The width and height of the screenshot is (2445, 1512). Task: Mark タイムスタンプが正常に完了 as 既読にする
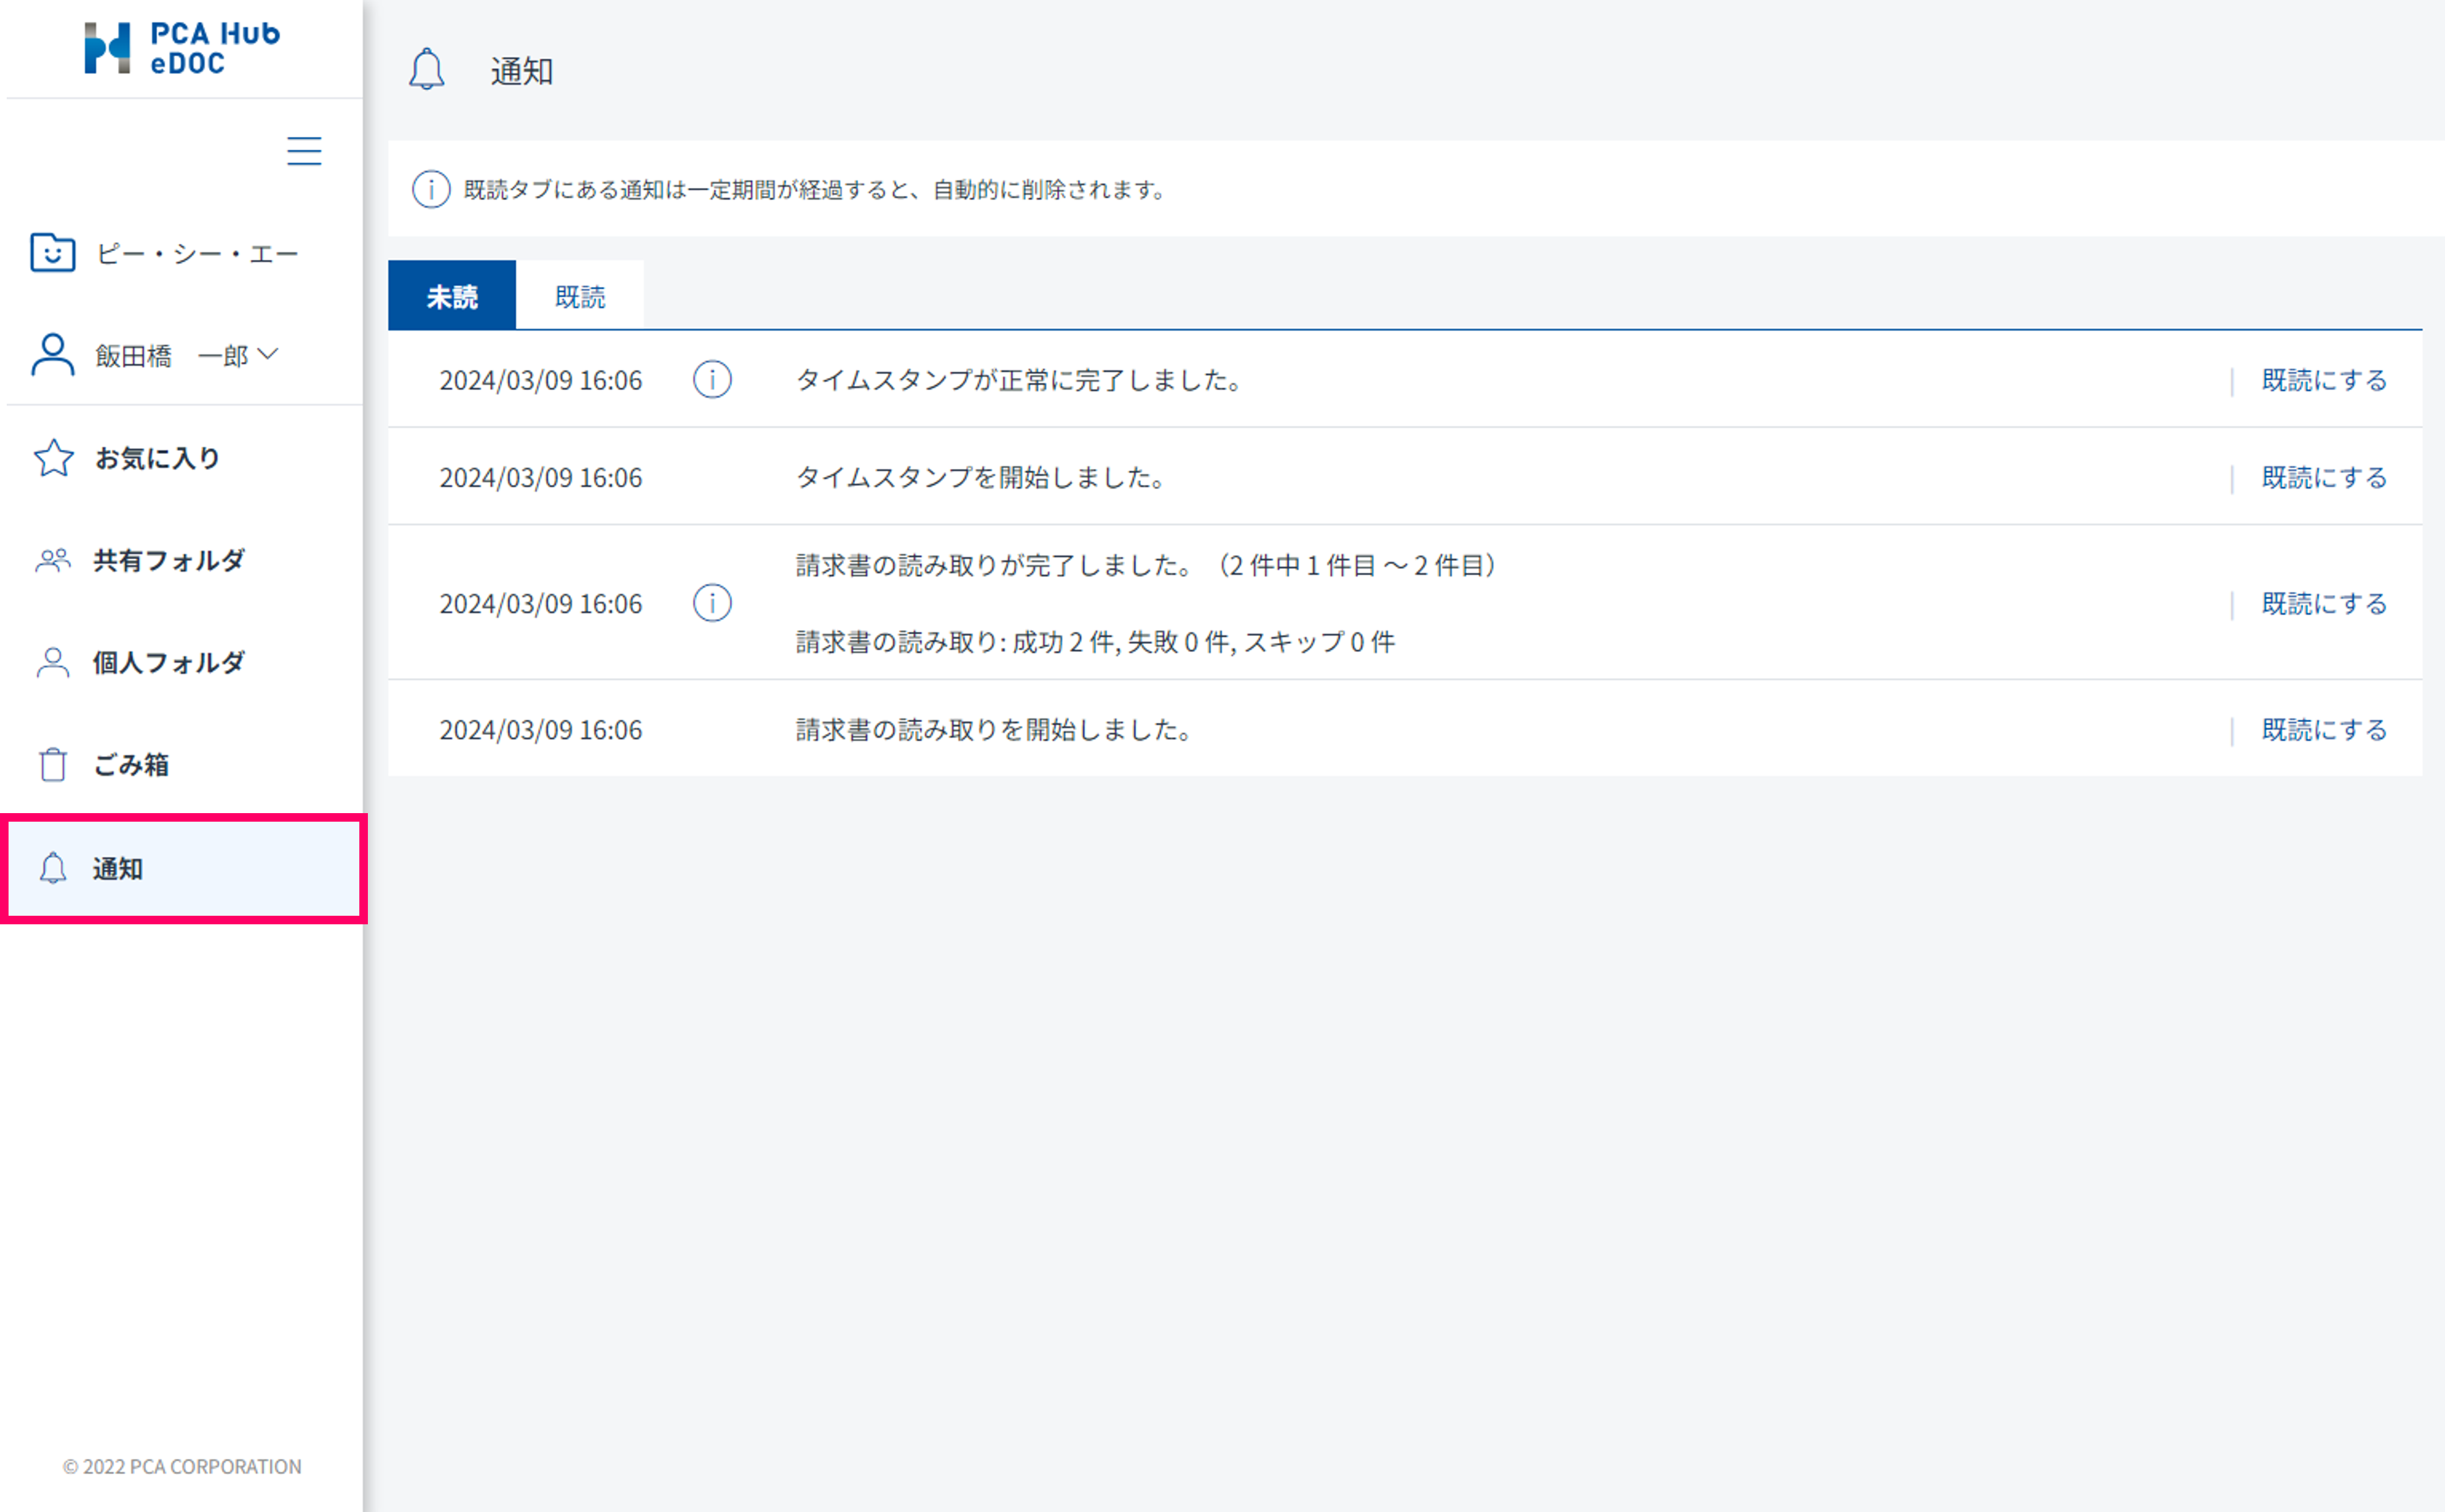[2324, 380]
